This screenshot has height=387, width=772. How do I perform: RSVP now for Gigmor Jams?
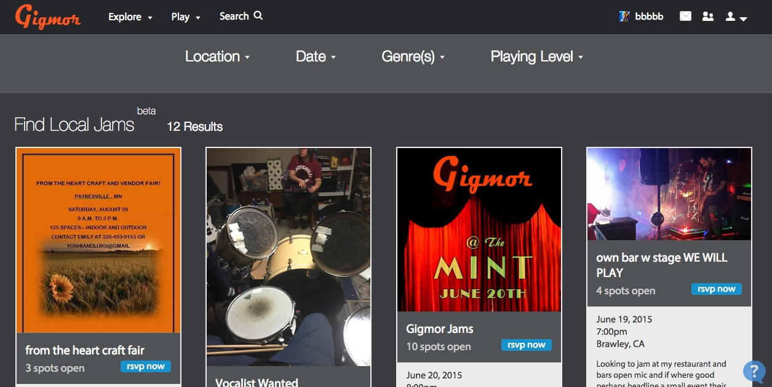(x=527, y=345)
